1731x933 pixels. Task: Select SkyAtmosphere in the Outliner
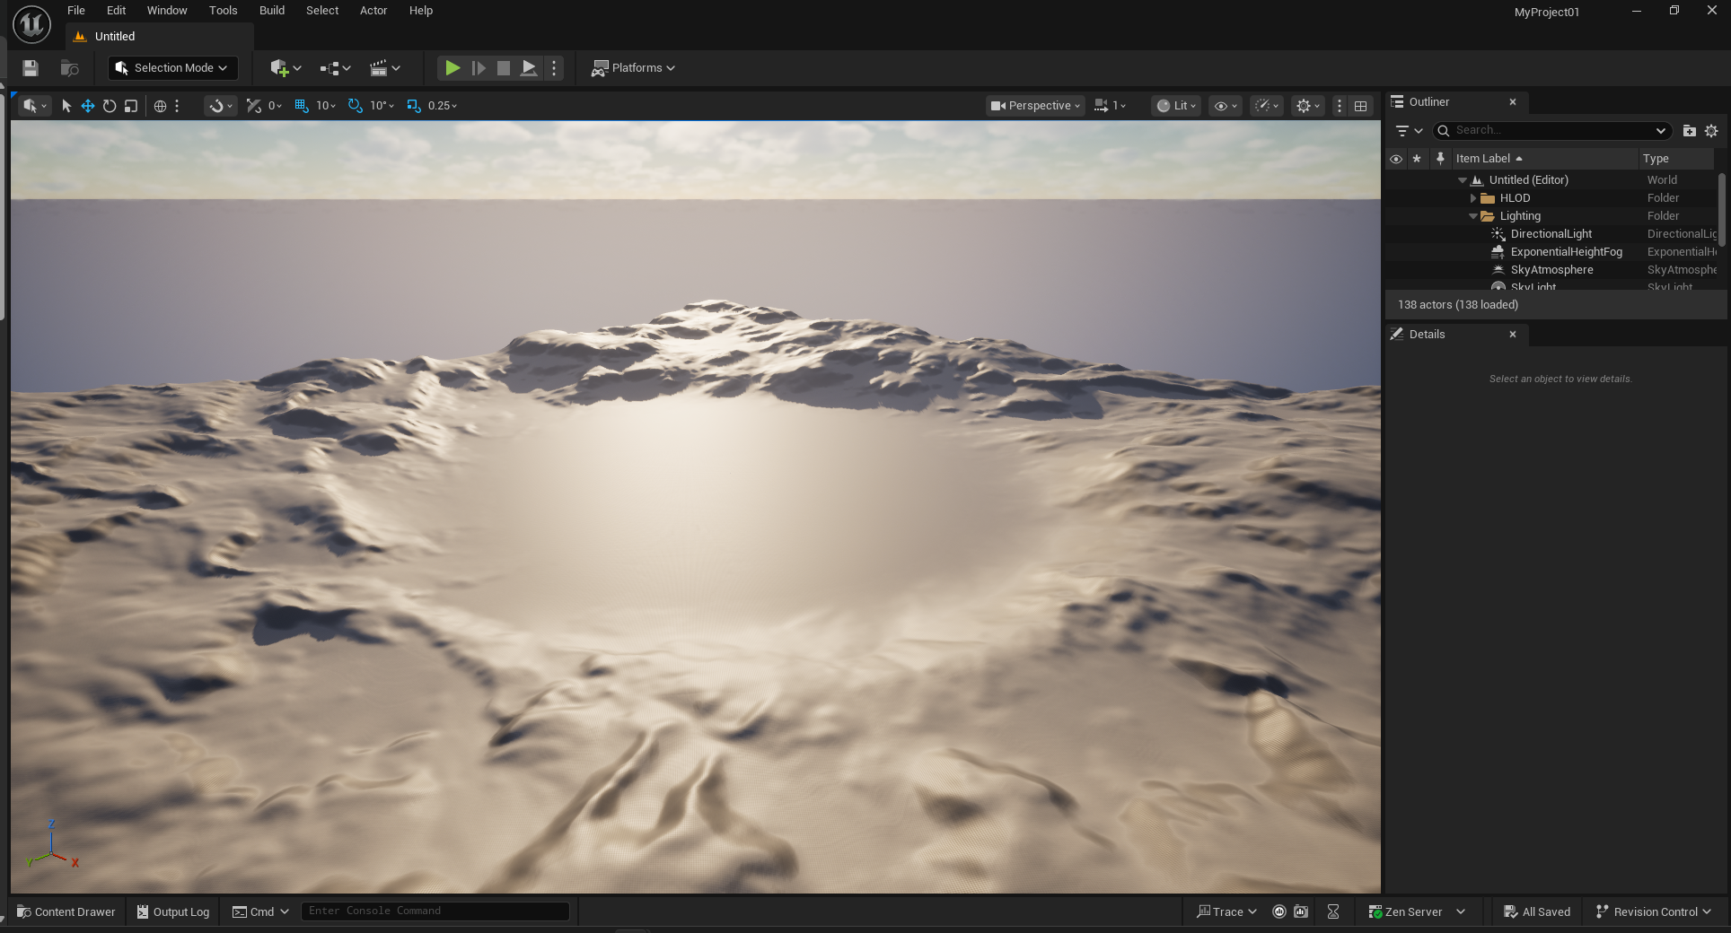pyautogui.click(x=1551, y=270)
